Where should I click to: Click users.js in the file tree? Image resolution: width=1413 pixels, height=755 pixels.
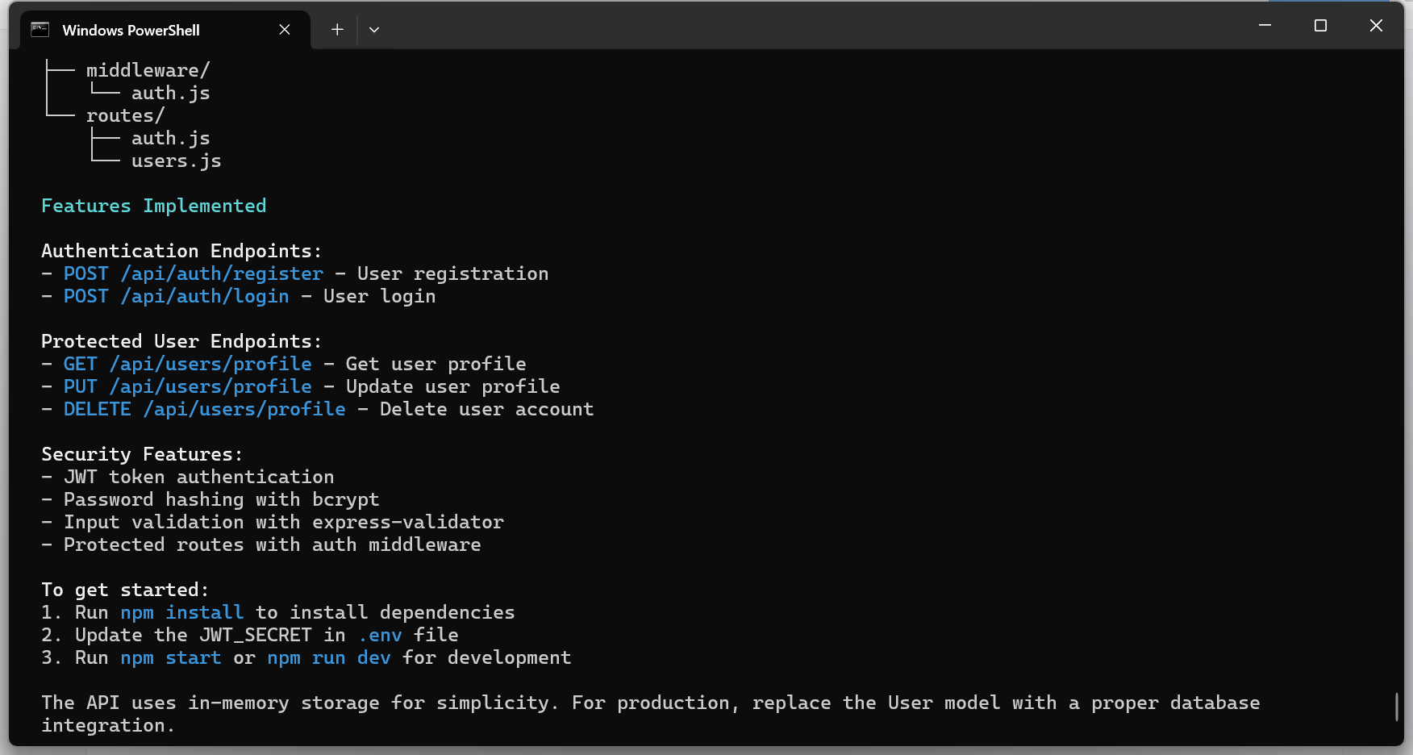(176, 161)
